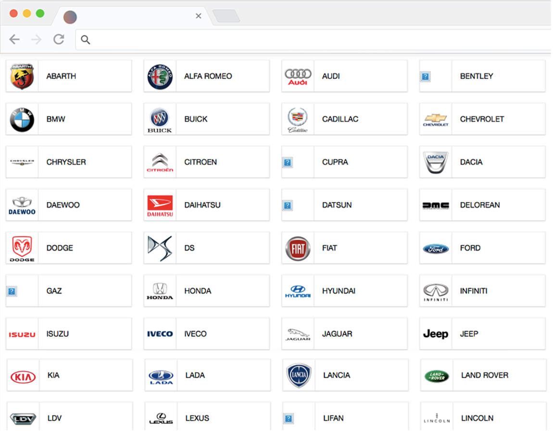Open the CUPRA brand link

click(x=345, y=162)
